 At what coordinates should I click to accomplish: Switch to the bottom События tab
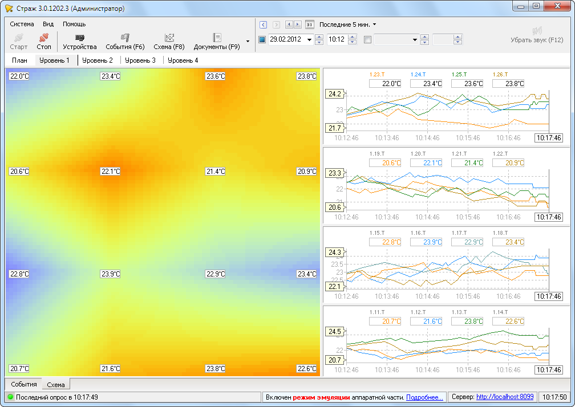click(24, 384)
